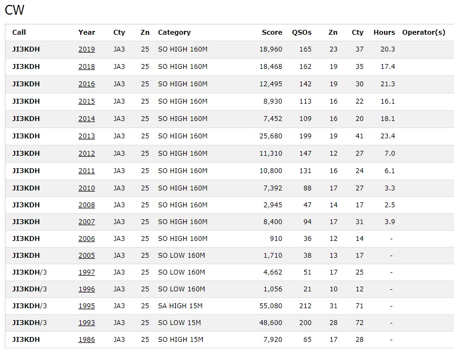Open the 1986 year link

[87, 340]
